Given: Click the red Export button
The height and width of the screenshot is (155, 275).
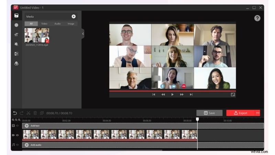Looking at the screenshot, I should point(240,113).
